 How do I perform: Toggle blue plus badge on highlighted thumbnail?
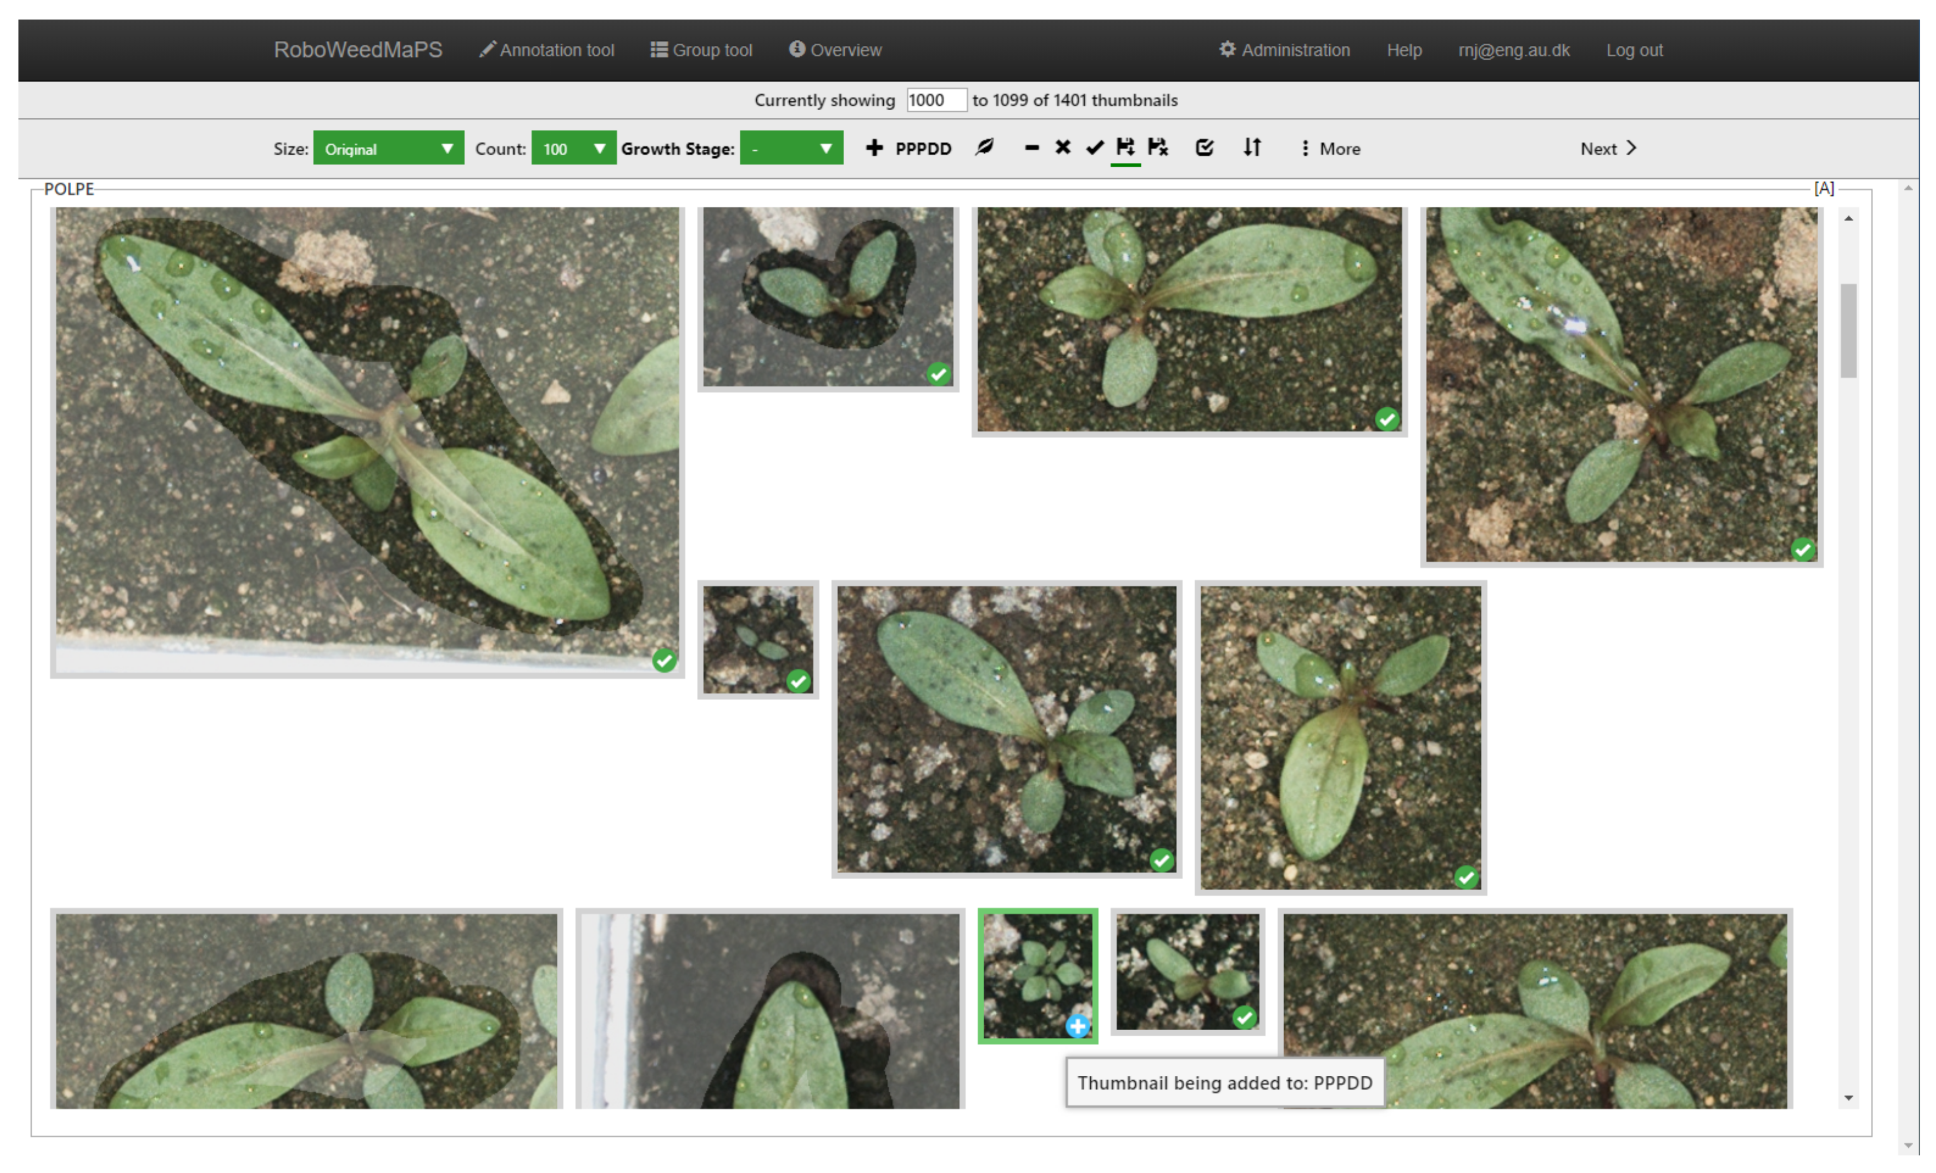coord(1077,1026)
